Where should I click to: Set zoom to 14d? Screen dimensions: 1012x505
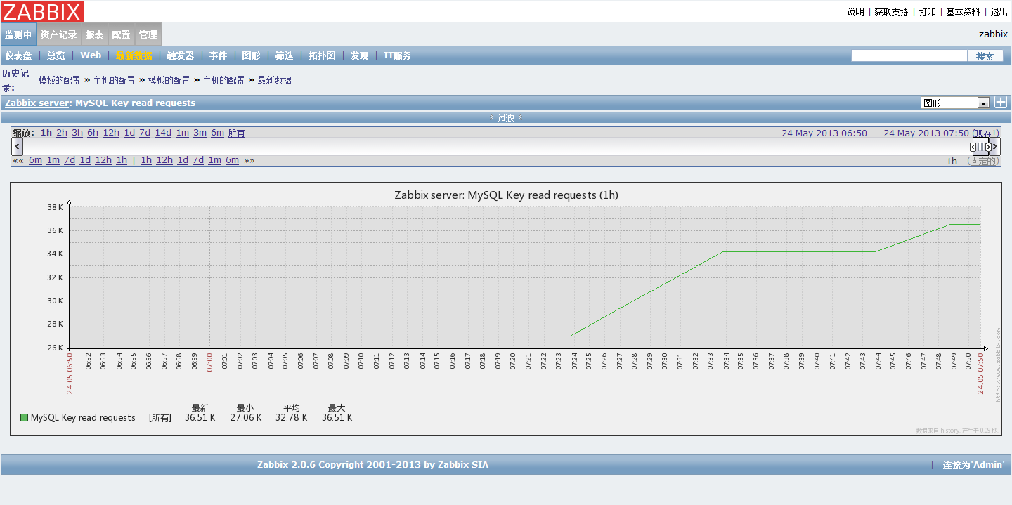(163, 133)
